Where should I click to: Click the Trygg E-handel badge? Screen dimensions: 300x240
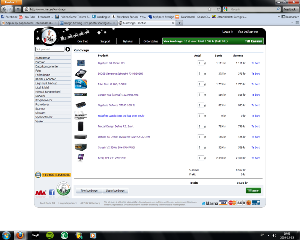pyautogui.click(x=53, y=175)
